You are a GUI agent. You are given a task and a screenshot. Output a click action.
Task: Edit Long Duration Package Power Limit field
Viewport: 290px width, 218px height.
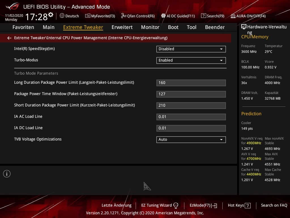[x=191, y=83]
